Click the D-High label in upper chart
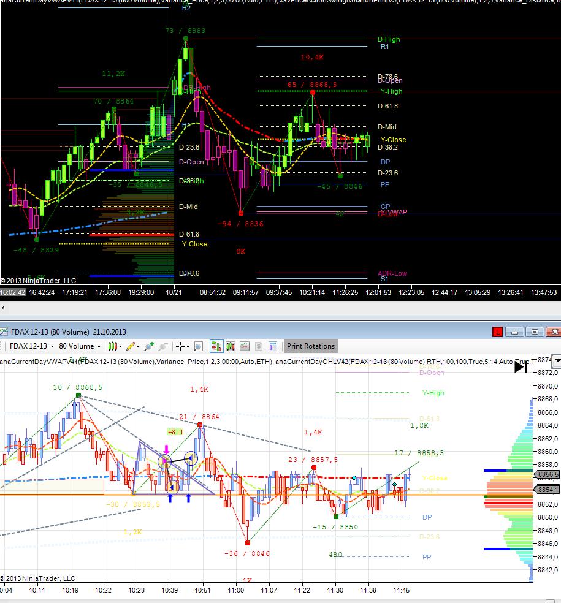561x603 pixels. [x=389, y=39]
